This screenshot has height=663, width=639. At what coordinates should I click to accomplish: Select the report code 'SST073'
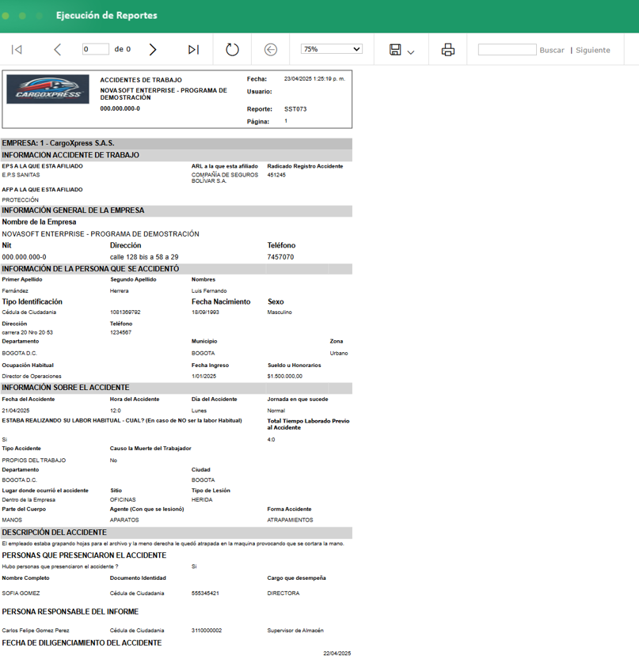pos(295,109)
